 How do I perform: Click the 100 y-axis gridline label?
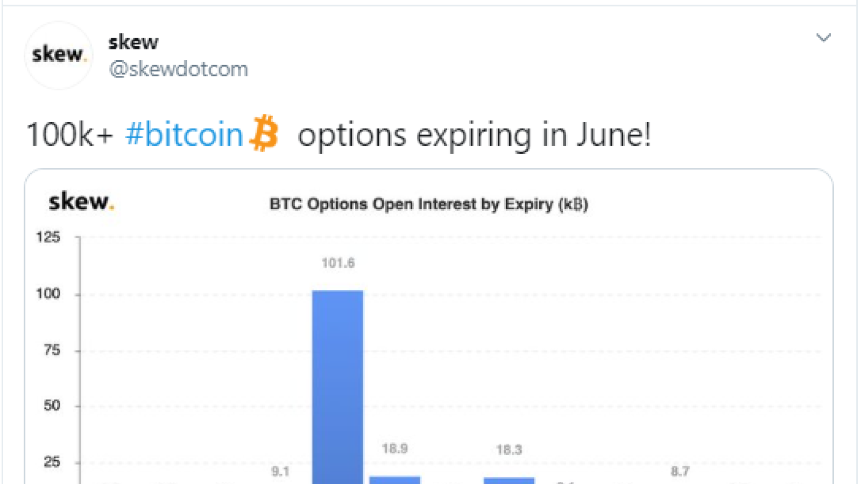tap(48, 294)
